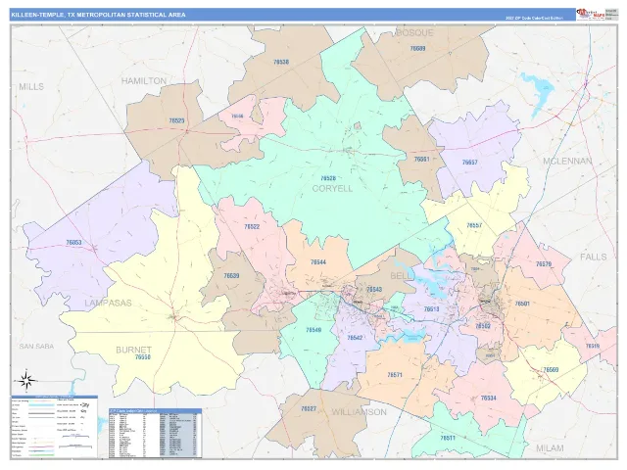Viewport: 627px width, 470px height.
Task: Click ZIP code 76571 label
Action: (x=395, y=375)
